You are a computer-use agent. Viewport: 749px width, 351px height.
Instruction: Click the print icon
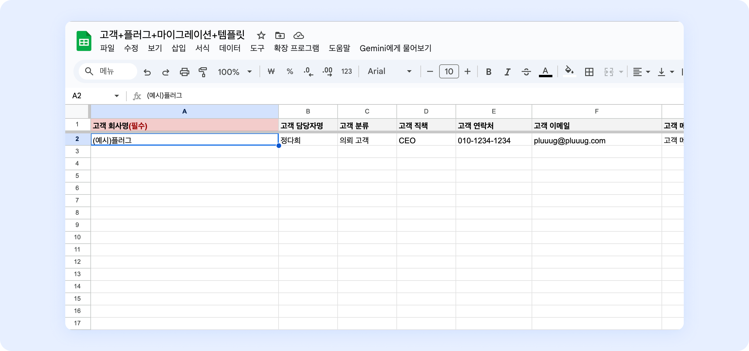tap(184, 72)
